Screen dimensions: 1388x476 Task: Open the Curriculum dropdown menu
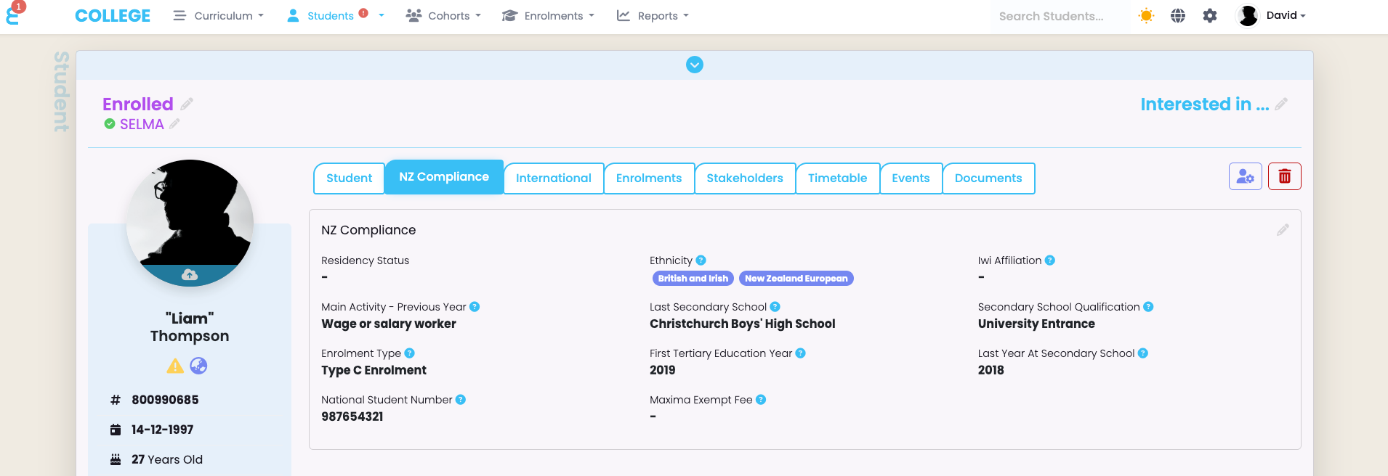(218, 15)
